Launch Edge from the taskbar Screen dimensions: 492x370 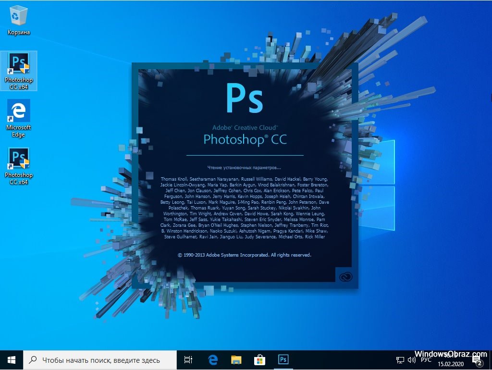212,359
